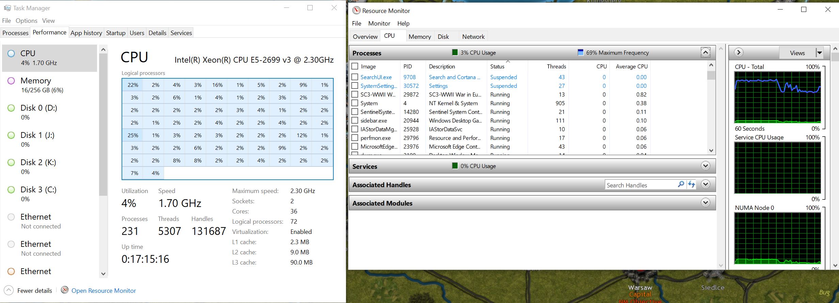
Task: Click the Fewer details chevron icon
Action: [9, 290]
